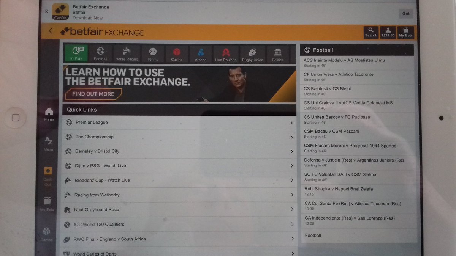The height and width of the screenshot is (256, 456).
Task: Open Cash Out in left sidebar
Action: pyautogui.click(x=47, y=176)
